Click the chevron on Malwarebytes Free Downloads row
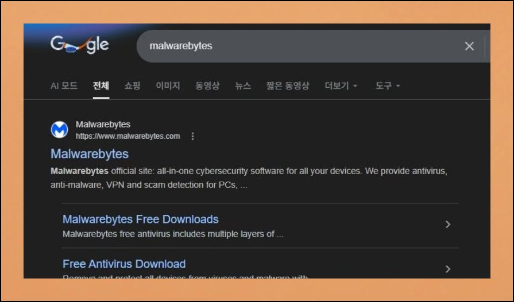The image size is (514, 302). pos(448,224)
